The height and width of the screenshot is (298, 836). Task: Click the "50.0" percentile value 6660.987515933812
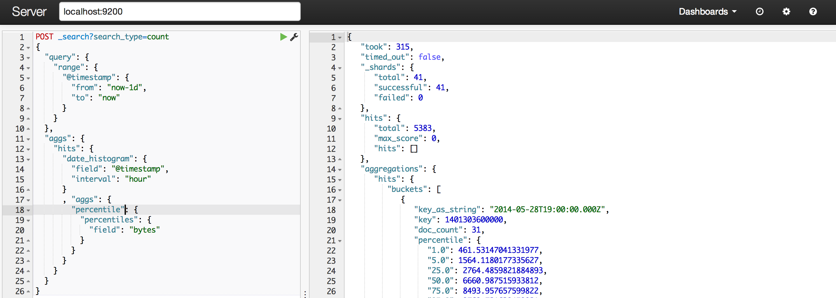tap(500, 281)
